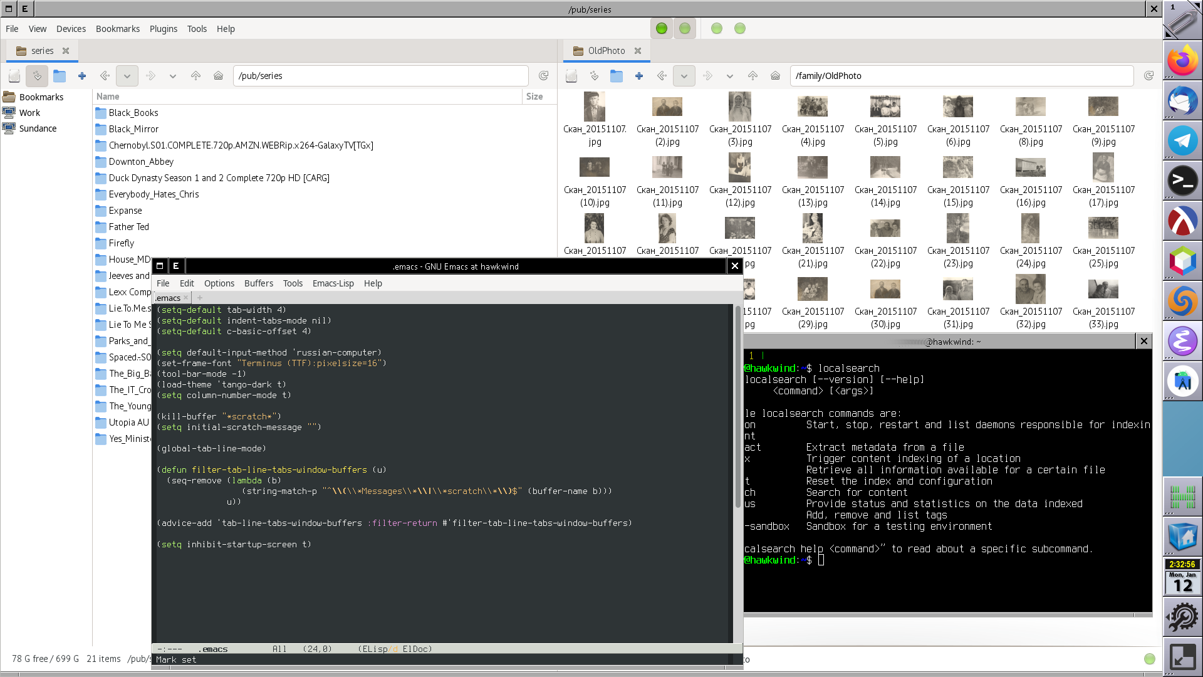Go back in the series panel history
The height and width of the screenshot is (677, 1203).
coord(105,76)
